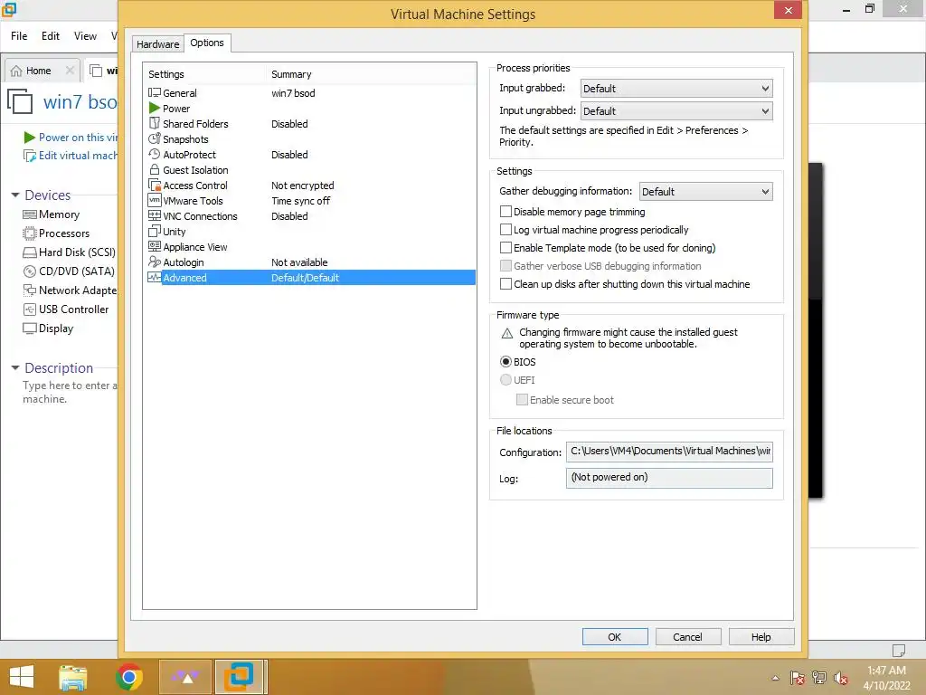
Task: Collapse the Devices section
Action: (15, 195)
